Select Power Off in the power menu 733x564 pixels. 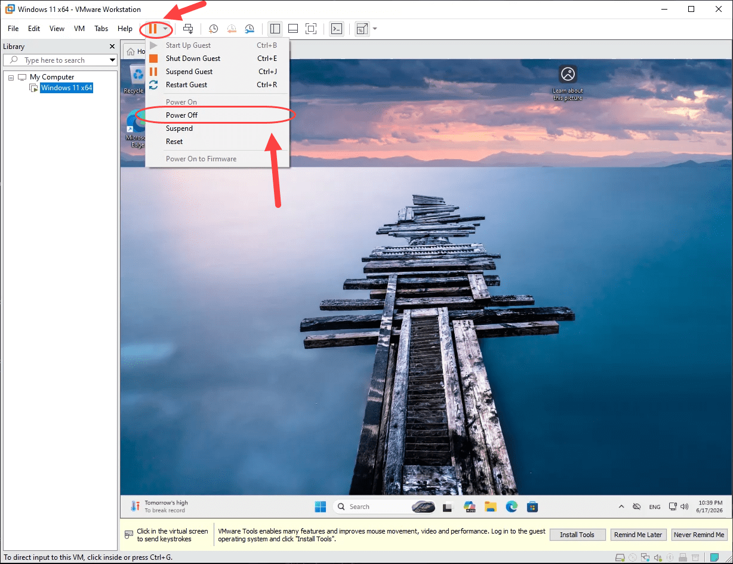[217, 115]
